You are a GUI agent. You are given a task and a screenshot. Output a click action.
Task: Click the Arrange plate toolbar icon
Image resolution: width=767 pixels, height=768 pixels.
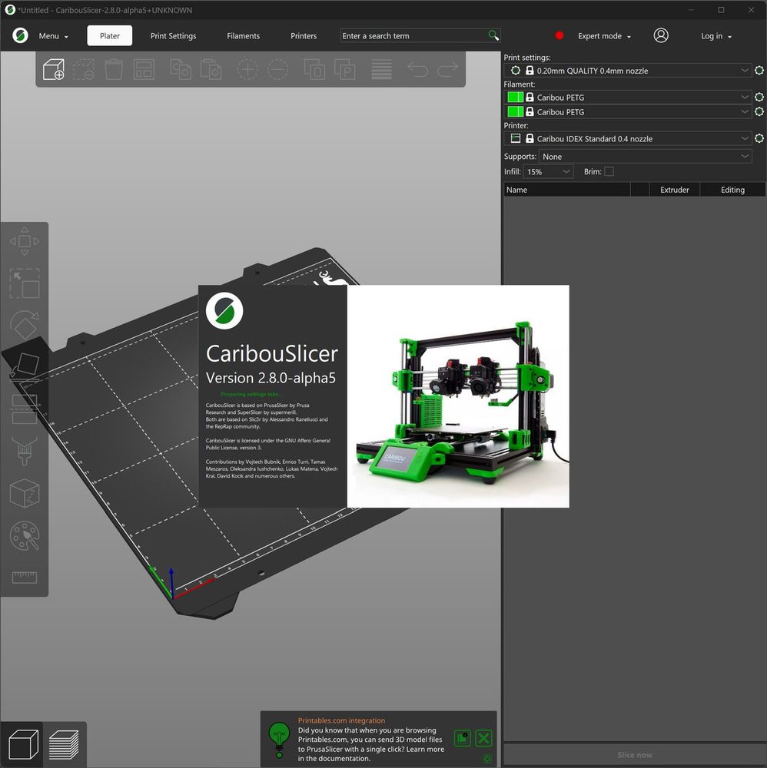pyautogui.click(x=144, y=70)
